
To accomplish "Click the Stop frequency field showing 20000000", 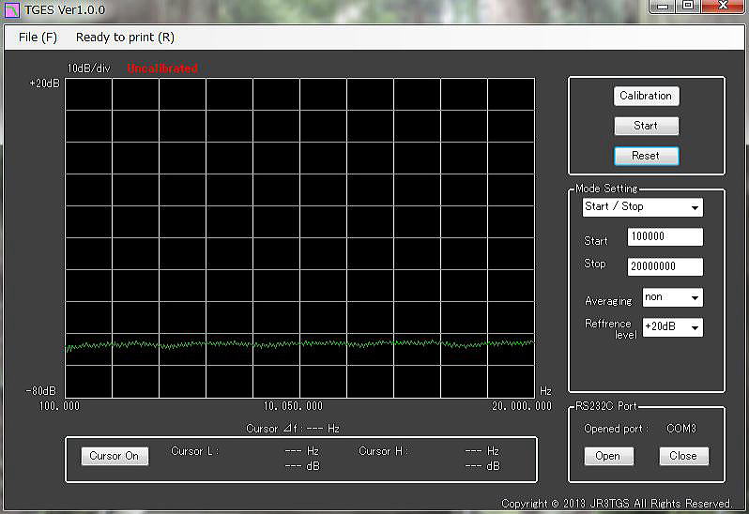I will 665,266.
